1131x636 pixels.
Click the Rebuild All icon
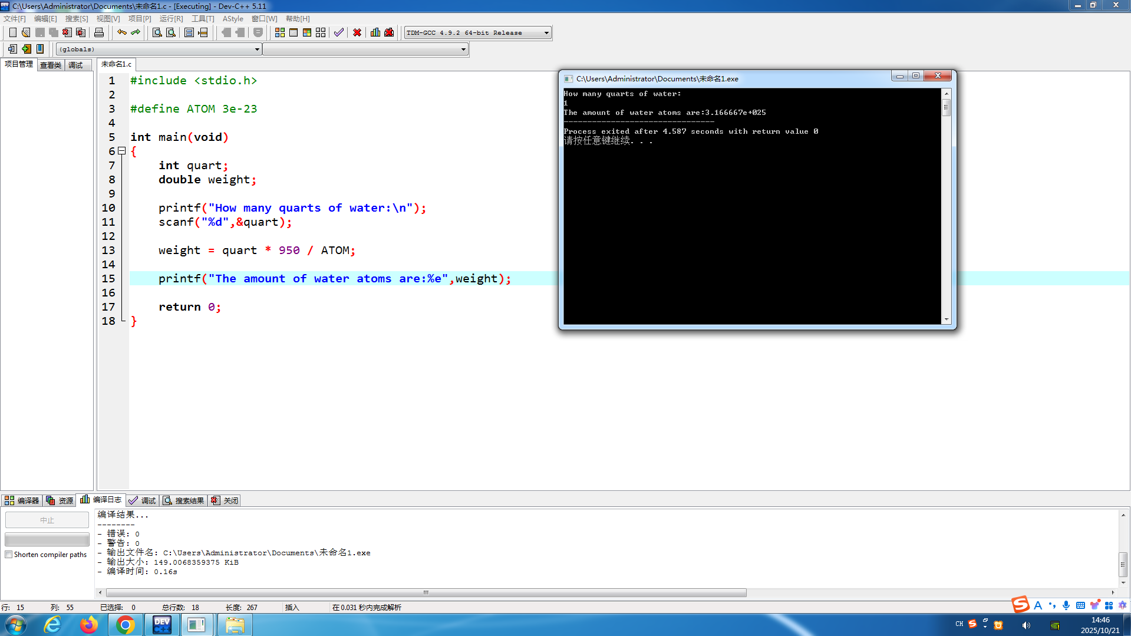click(321, 32)
